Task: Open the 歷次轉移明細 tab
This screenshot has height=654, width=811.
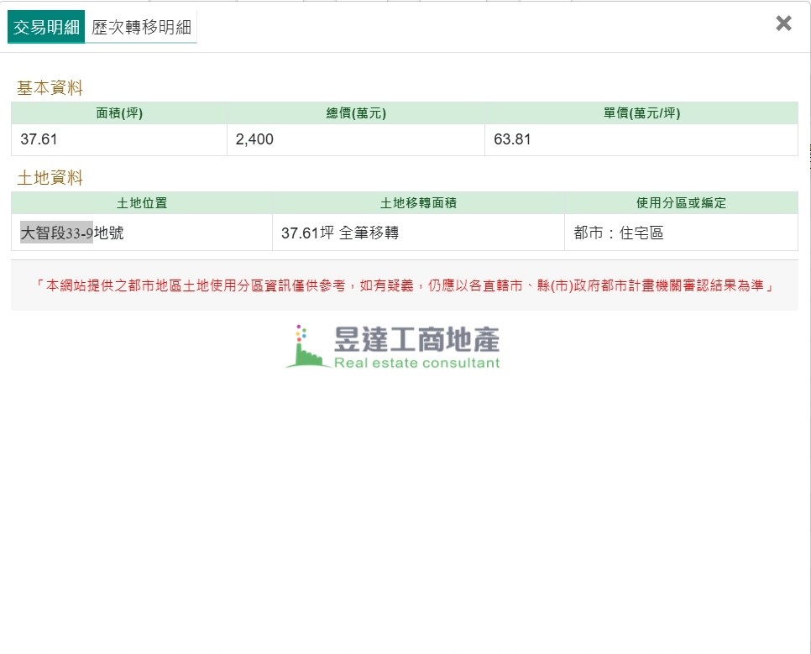Action: point(141,27)
